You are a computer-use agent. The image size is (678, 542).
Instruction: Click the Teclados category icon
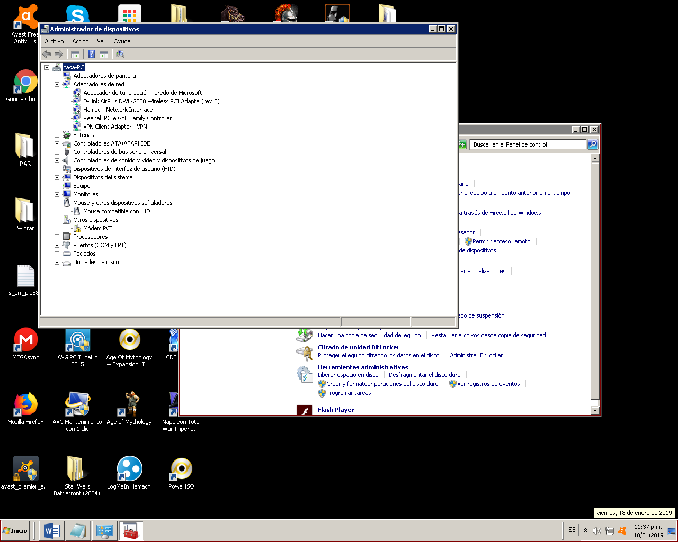tap(67, 254)
